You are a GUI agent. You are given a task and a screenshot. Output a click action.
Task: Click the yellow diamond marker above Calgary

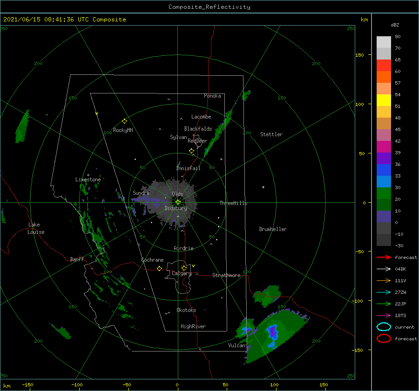(x=184, y=268)
